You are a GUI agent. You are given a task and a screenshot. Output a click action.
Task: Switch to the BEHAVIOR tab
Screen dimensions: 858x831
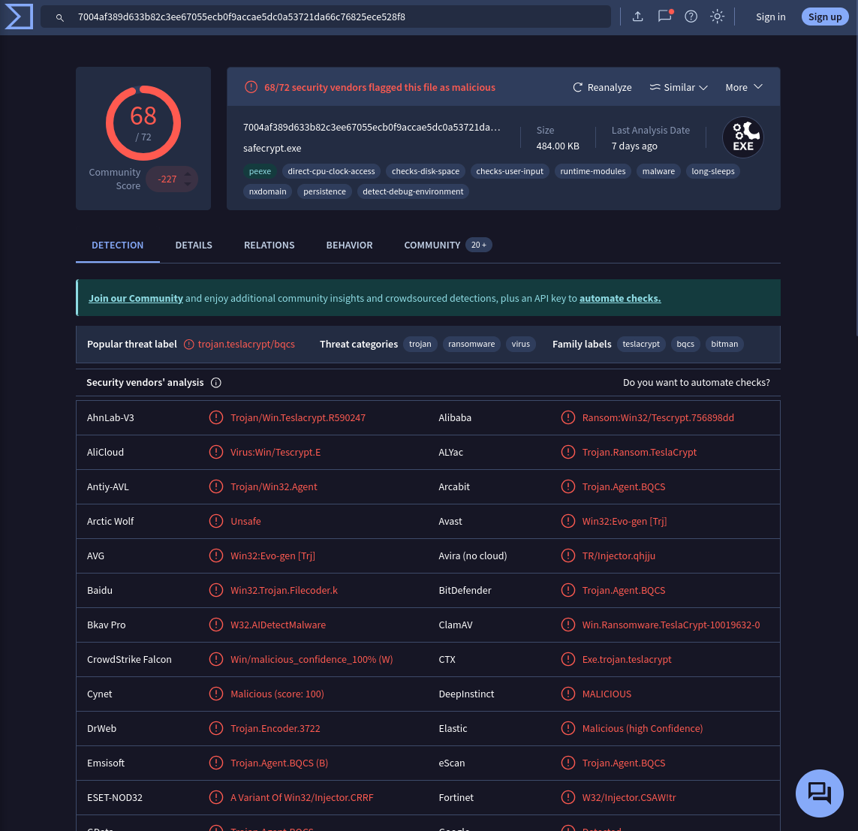[349, 245]
